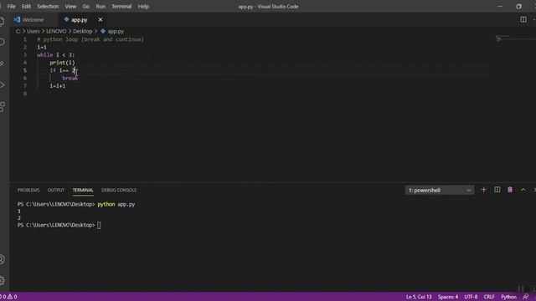Open Source Control view in activity bar
The height and width of the screenshot is (301, 536).
(2, 64)
